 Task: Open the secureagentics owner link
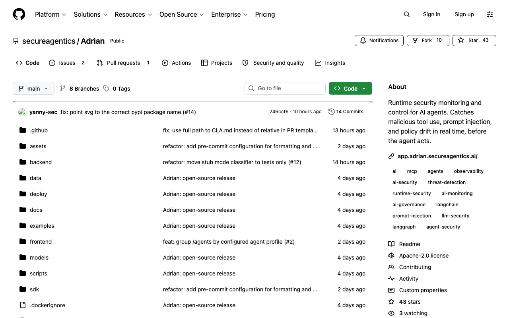[x=49, y=41]
